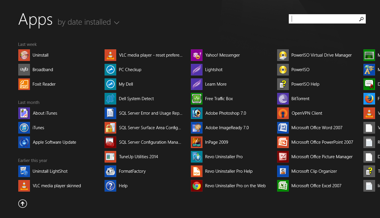This screenshot has width=380, height=218.
Task: Run Apple Software Update
Action: coord(47,142)
